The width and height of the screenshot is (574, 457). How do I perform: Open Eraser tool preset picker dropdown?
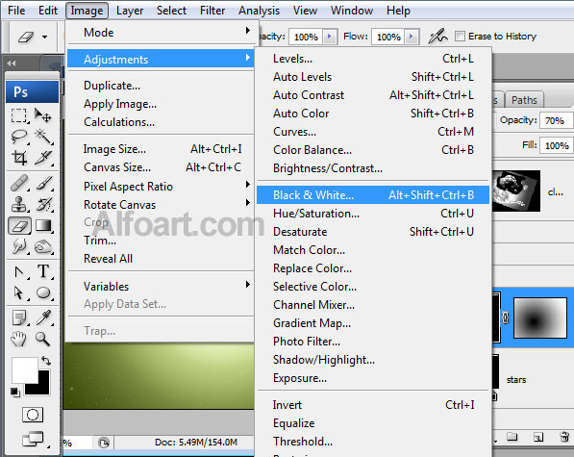pyautogui.click(x=44, y=37)
